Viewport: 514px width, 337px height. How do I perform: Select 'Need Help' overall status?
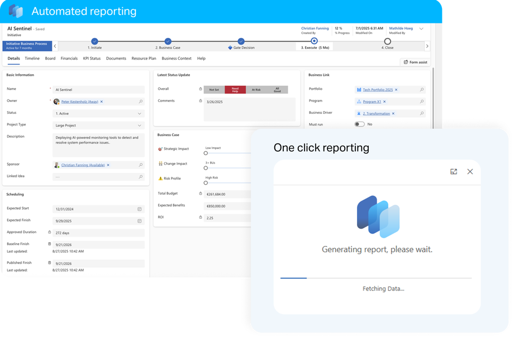(235, 89)
